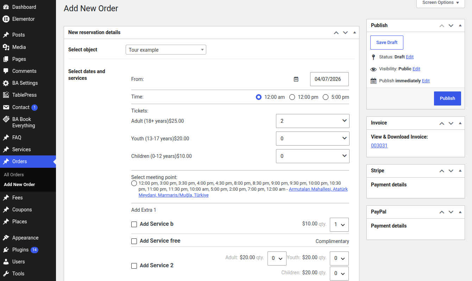472x281 pixels.
Task: Open the Select object Tour example dropdown
Action: tap(166, 50)
